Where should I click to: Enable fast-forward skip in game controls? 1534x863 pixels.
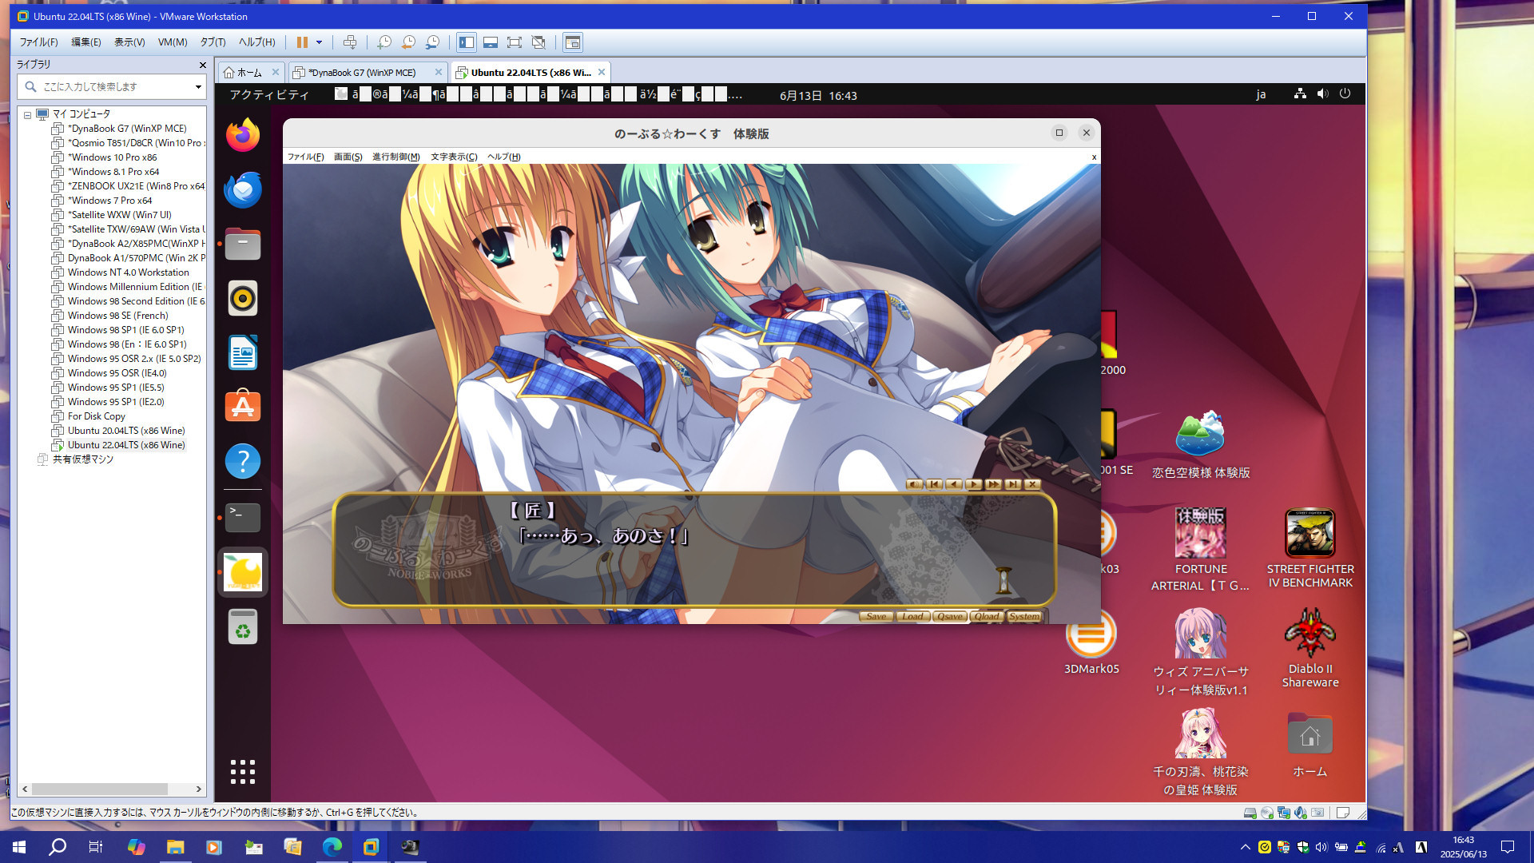[993, 484]
